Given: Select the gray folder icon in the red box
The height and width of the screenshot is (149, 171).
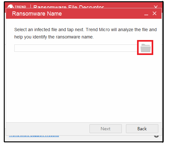Looking at the screenshot, I should pyautogui.click(x=146, y=48).
